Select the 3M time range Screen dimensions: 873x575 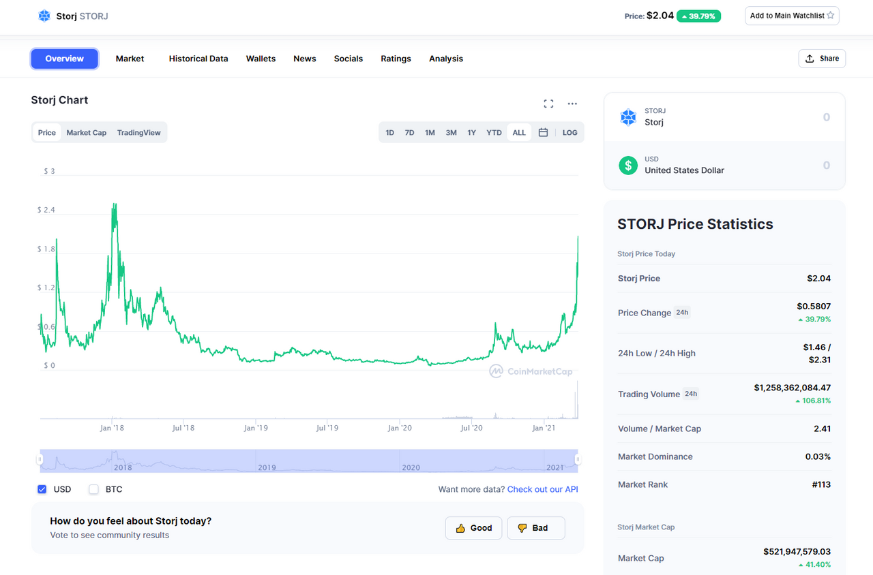[451, 133]
